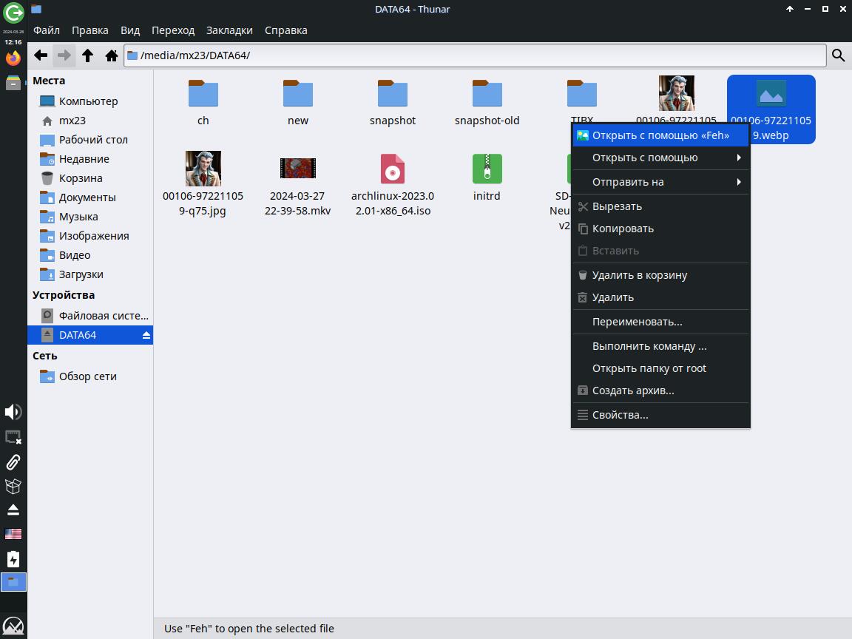Click the paperclip clipboard icon in panel
This screenshot has width=852, height=639.
coord(13,461)
